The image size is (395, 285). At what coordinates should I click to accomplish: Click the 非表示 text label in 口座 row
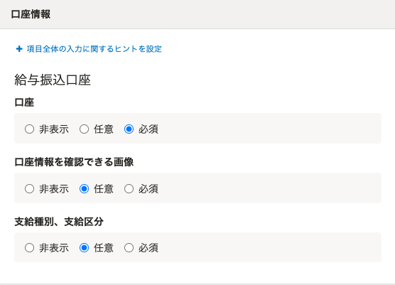pos(54,129)
